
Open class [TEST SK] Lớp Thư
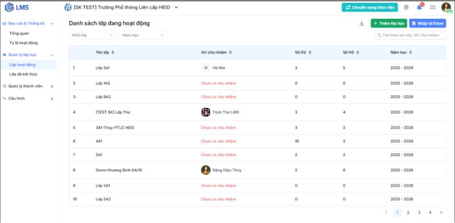coord(258,112)
